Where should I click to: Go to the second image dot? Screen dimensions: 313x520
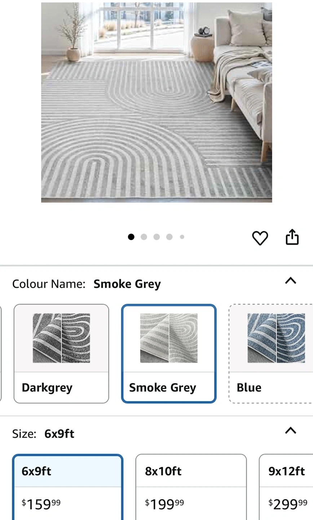(144, 237)
